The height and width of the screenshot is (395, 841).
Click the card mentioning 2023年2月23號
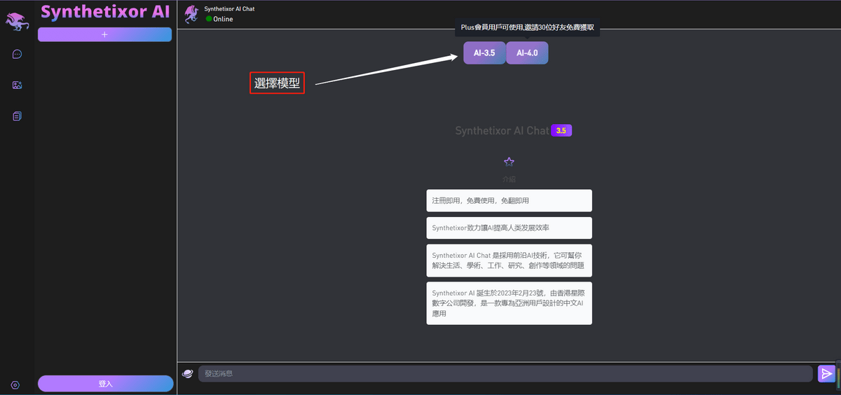click(509, 303)
